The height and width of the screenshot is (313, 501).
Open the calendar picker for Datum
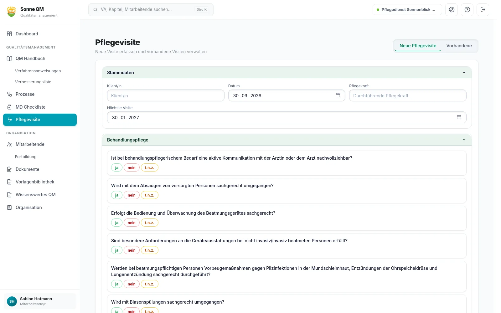tap(338, 95)
